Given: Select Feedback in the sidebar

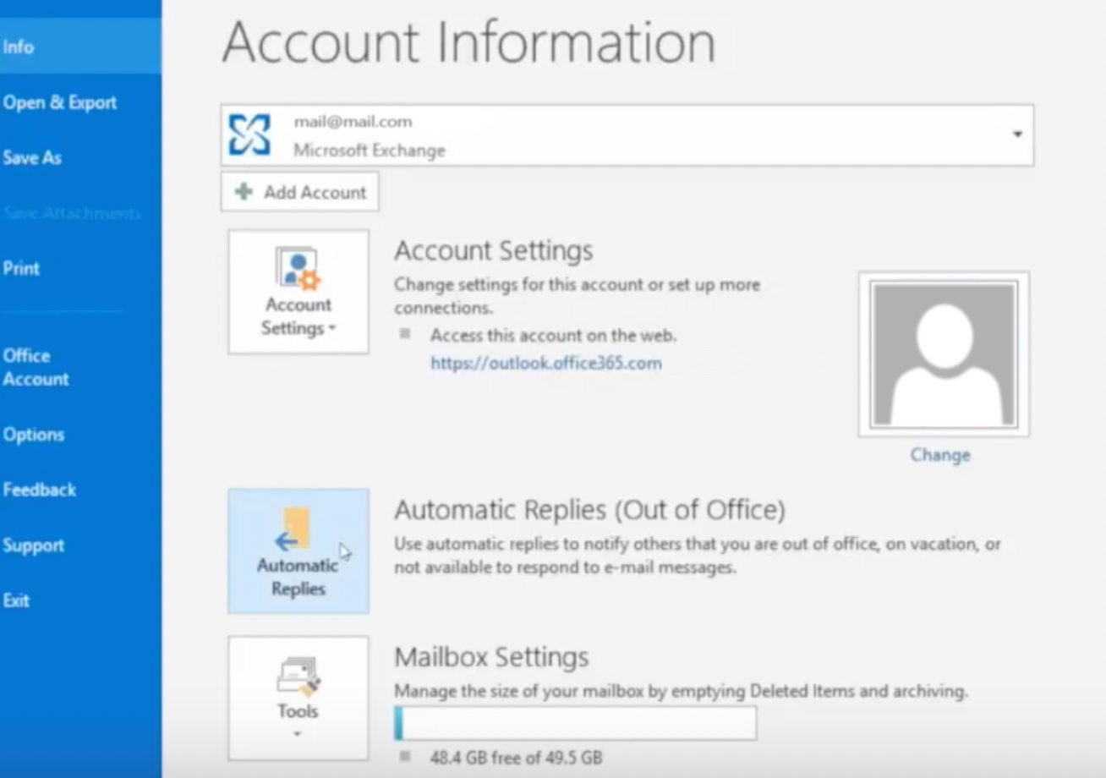Looking at the screenshot, I should 39,490.
